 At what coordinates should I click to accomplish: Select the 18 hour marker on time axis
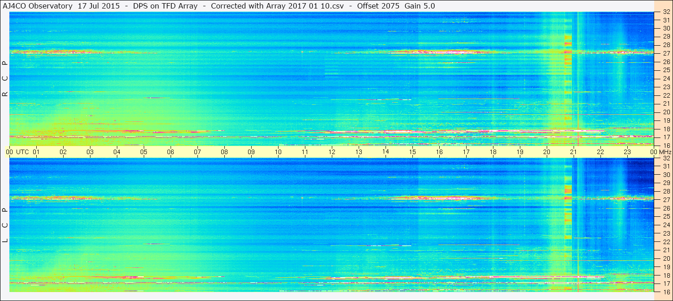493,152
